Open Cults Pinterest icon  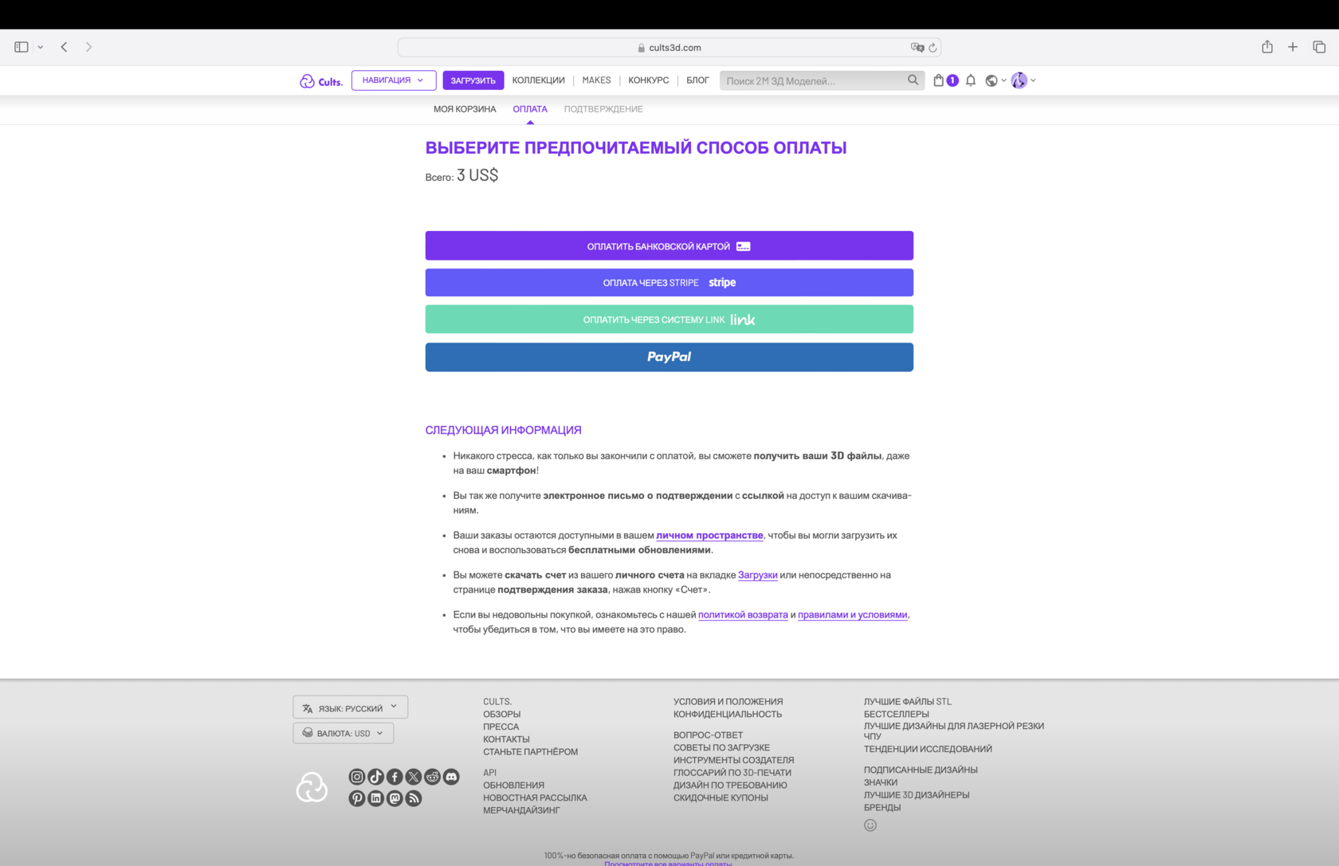(x=357, y=798)
